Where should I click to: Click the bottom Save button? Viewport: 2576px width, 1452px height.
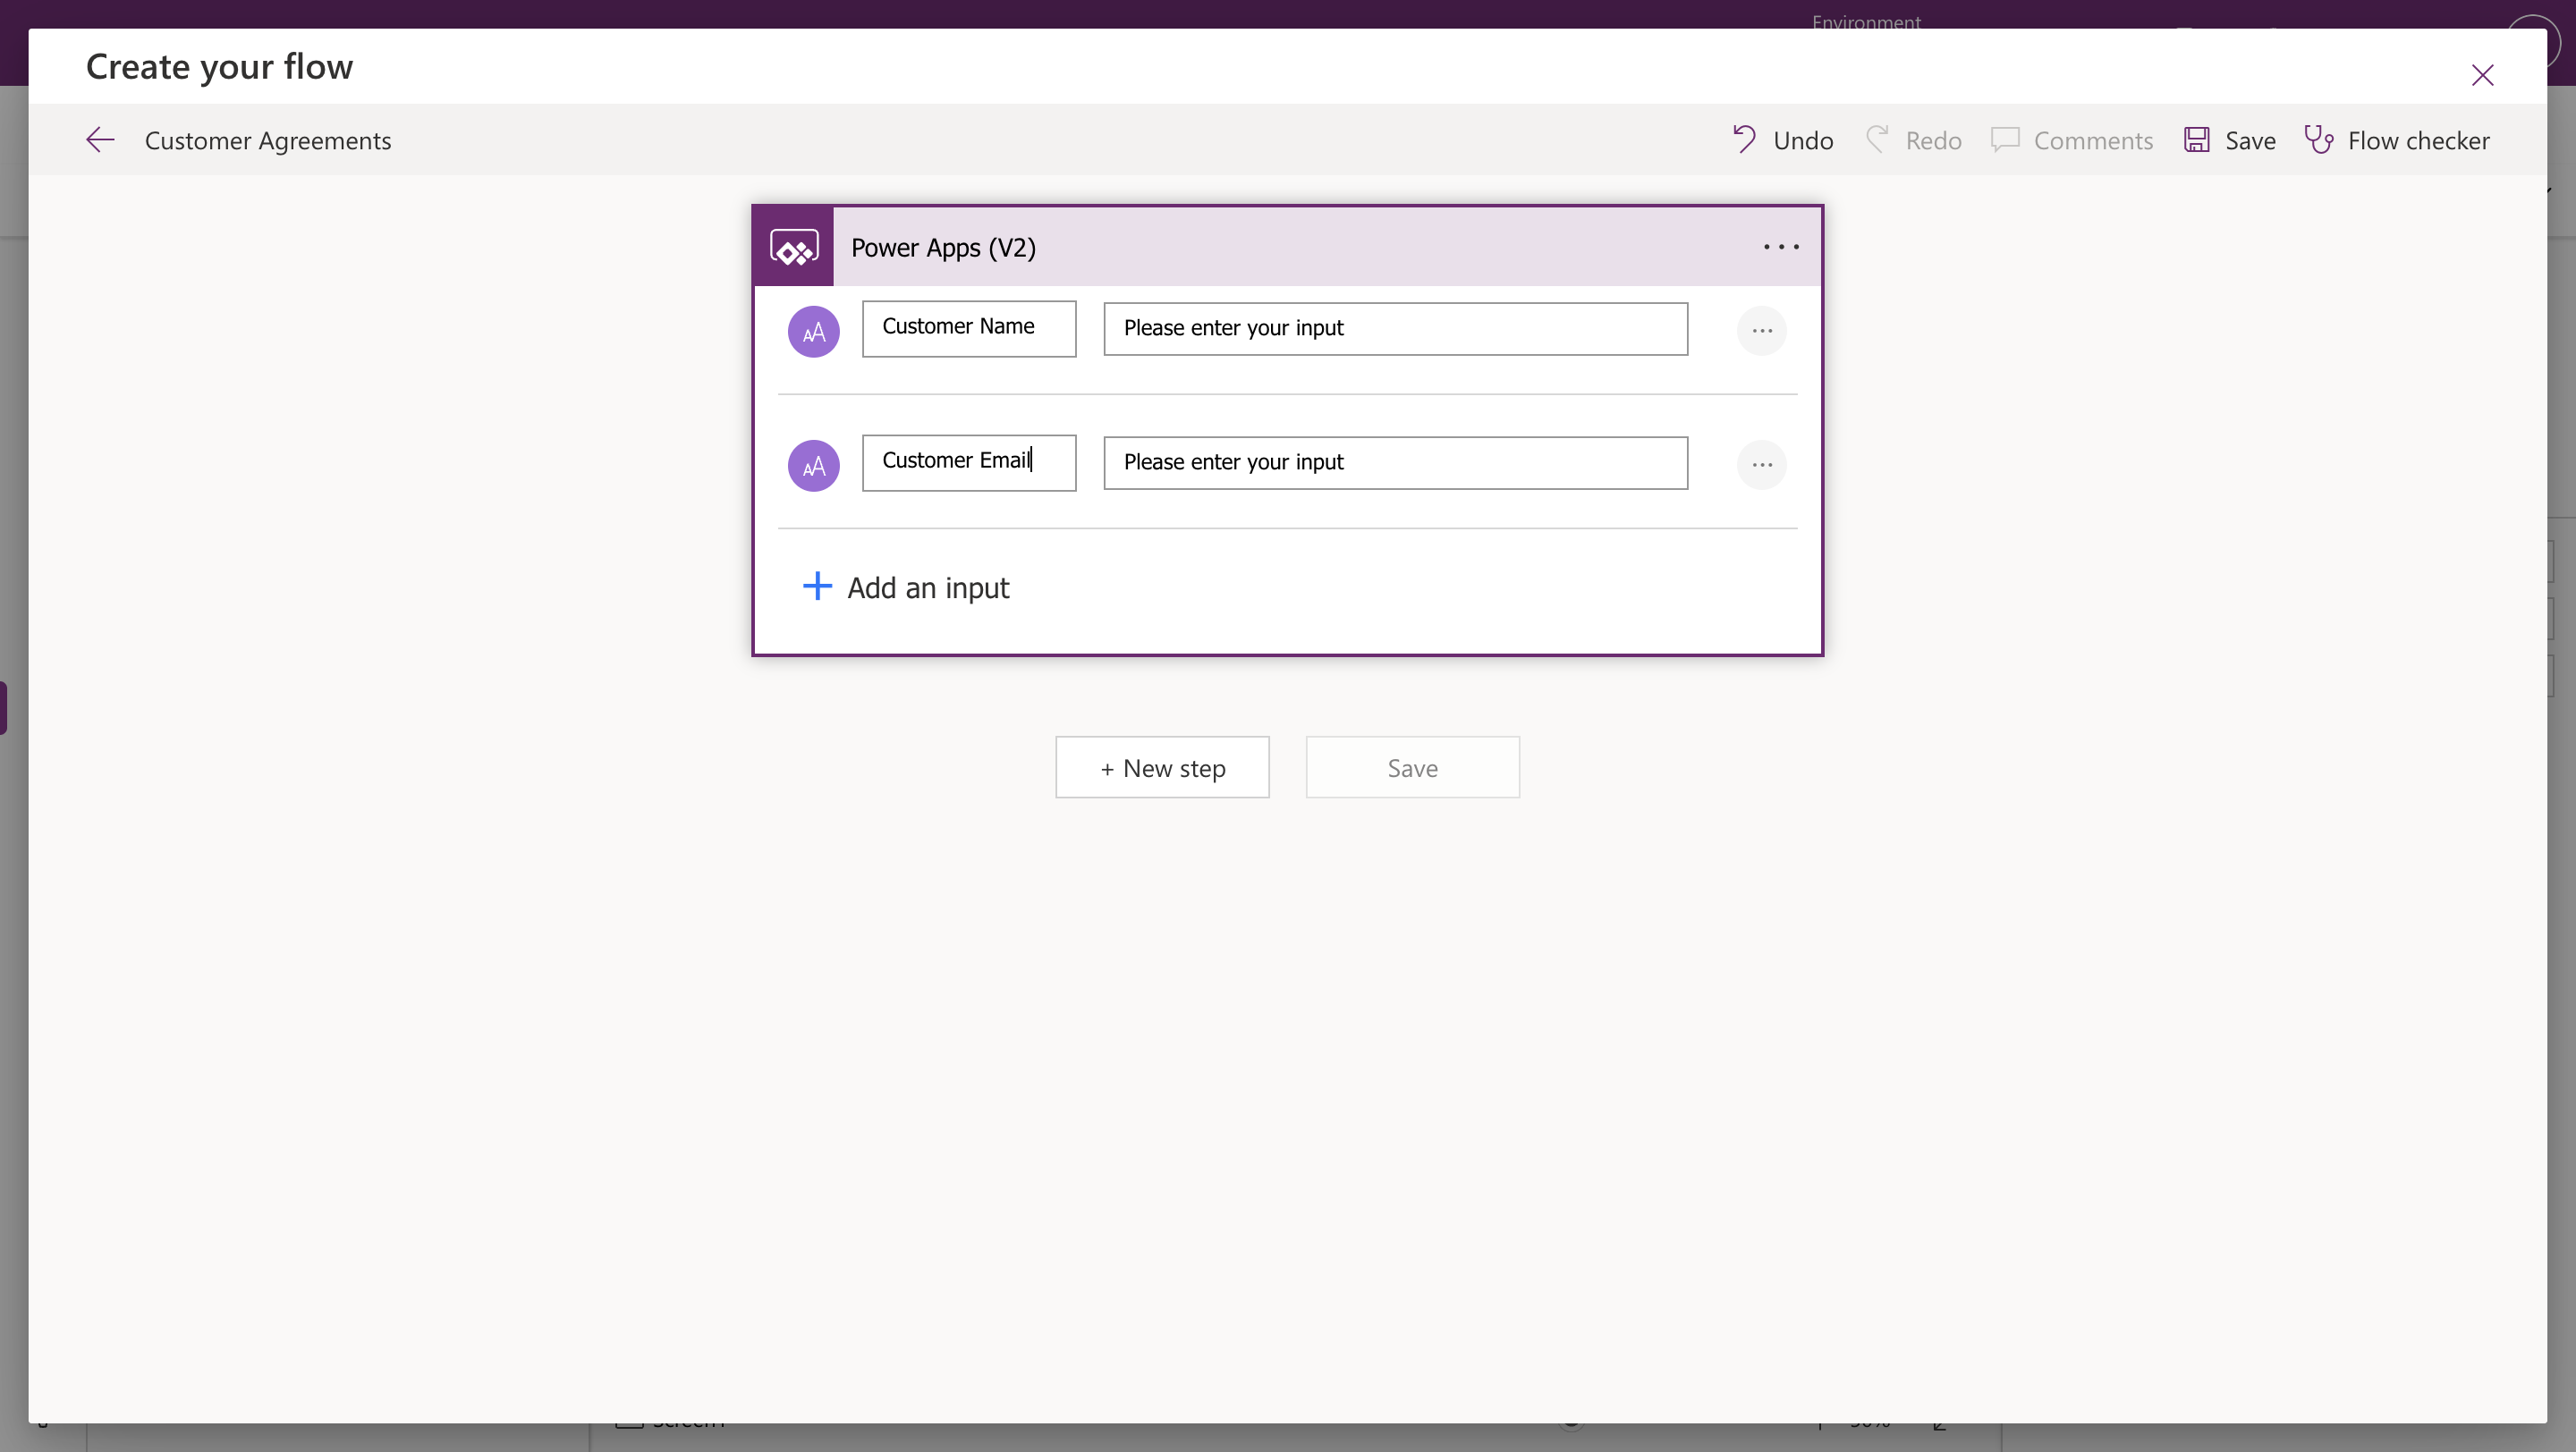pos(1412,767)
